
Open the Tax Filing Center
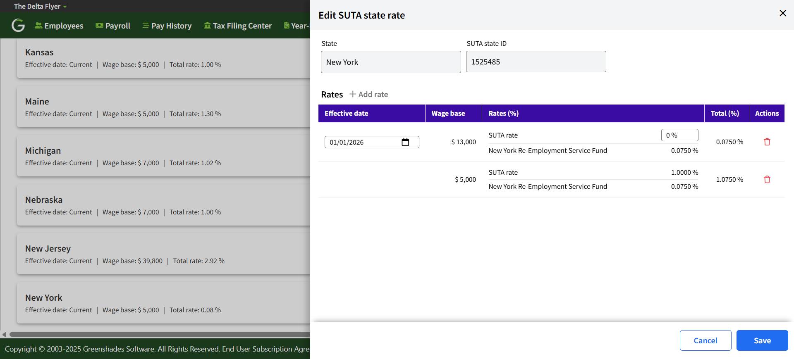coord(238,26)
